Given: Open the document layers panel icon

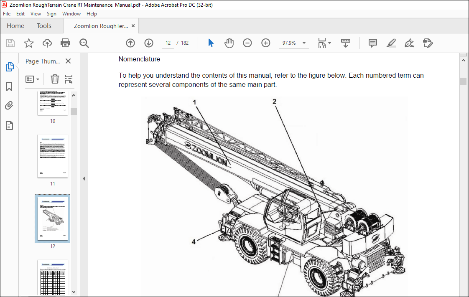Looking at the screenshot, I should [x=9, y=125].
